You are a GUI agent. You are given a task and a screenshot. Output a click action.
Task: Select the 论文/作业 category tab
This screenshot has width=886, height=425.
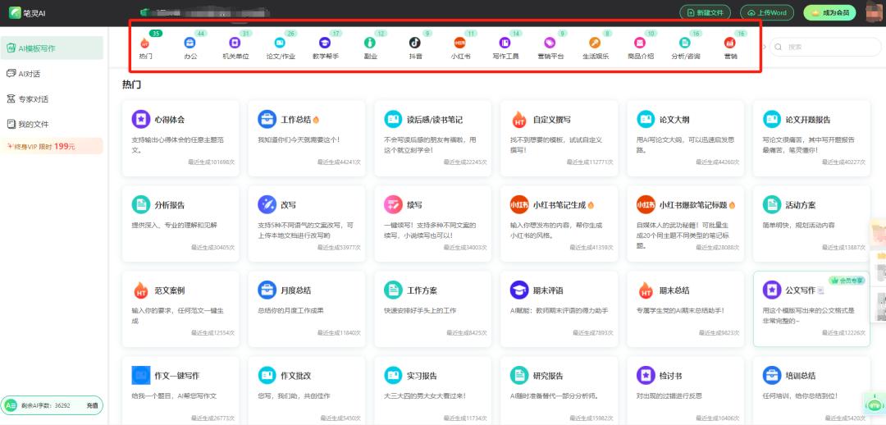click(x=281, y=48)
